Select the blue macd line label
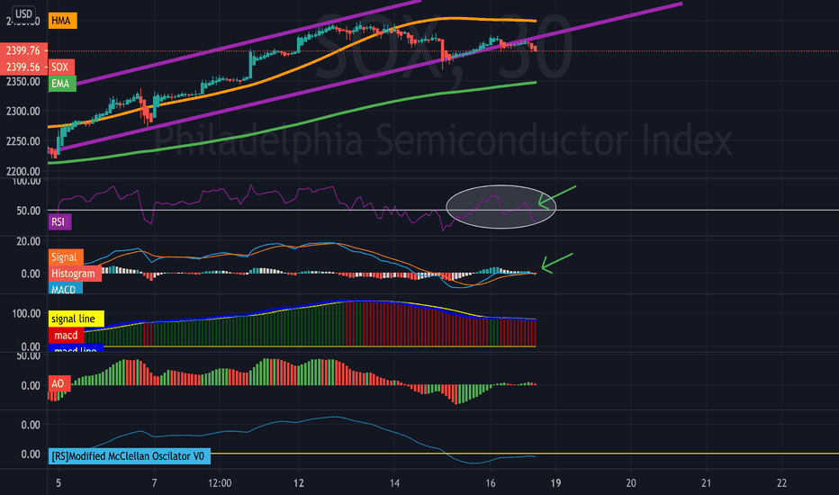This screenshot has width=839, height=495. tap(76, 349)
